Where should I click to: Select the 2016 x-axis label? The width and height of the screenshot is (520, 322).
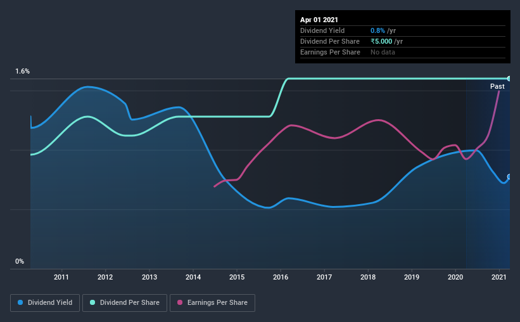tap(281, 277)
